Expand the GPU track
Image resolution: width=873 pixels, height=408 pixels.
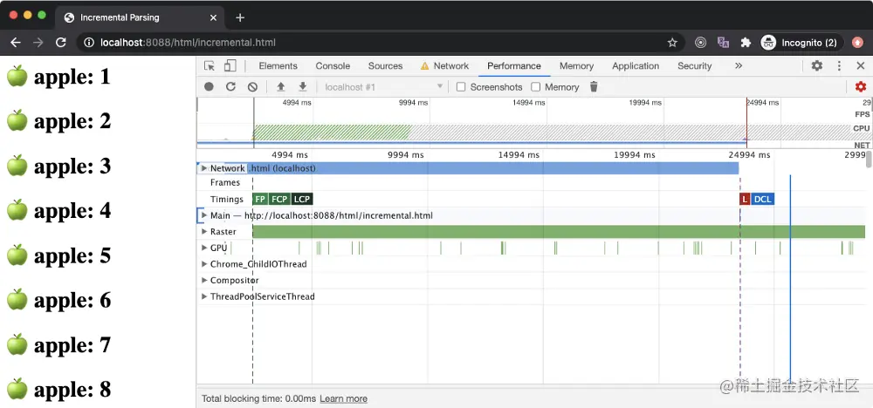coord(204,248)
